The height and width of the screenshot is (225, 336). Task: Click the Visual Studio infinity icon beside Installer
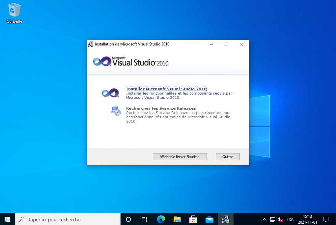[110, 93]
